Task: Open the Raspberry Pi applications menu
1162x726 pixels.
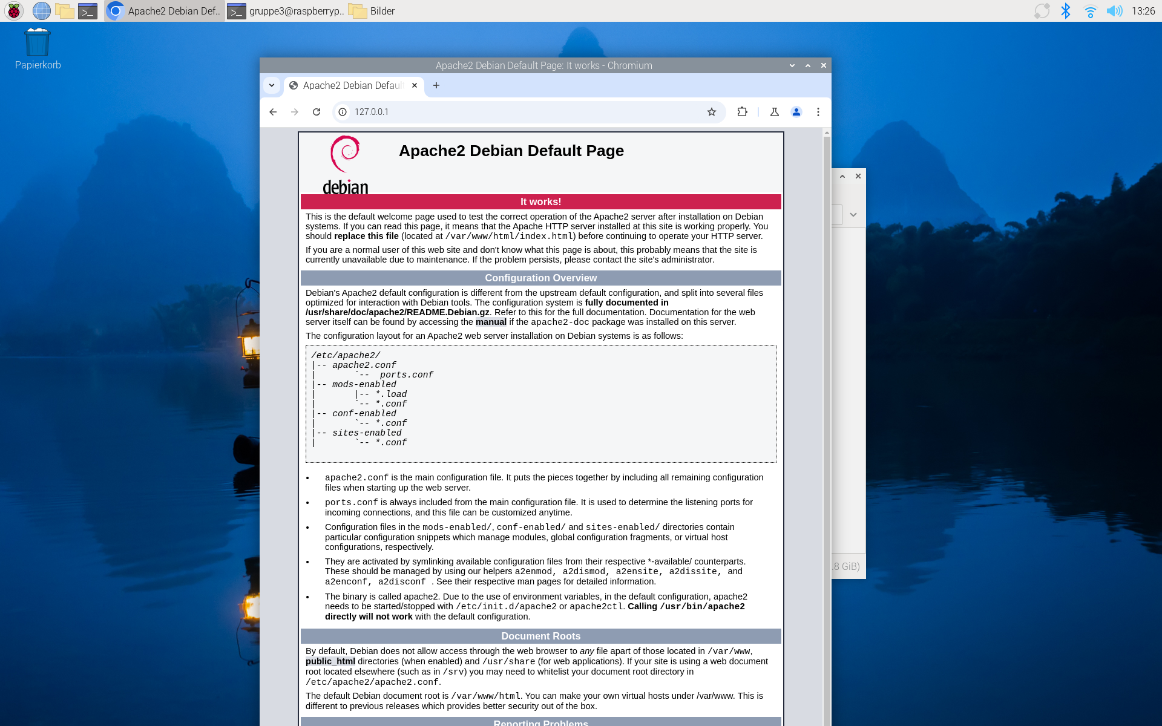Action: point(14,11)
